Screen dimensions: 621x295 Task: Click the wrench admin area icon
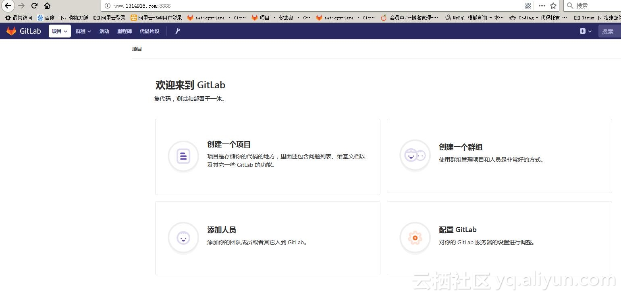(177, 31)
